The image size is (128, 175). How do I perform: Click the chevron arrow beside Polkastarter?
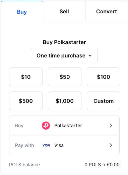pos(111,126)
